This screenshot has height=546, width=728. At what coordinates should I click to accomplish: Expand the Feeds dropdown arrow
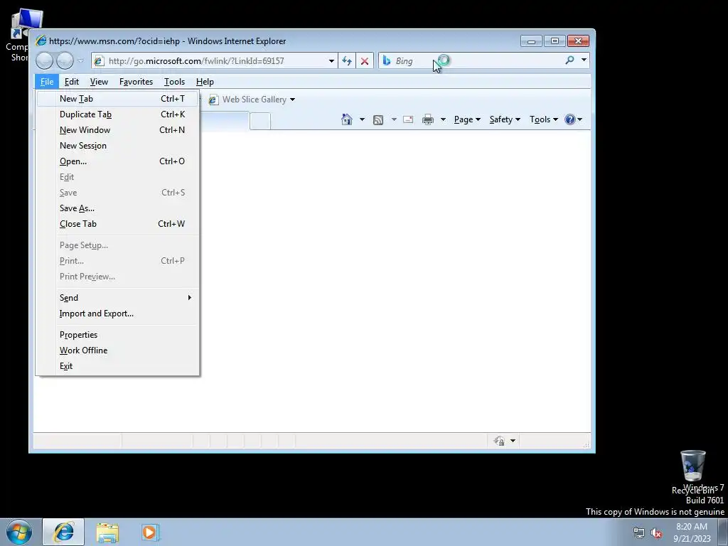point(394,119)
